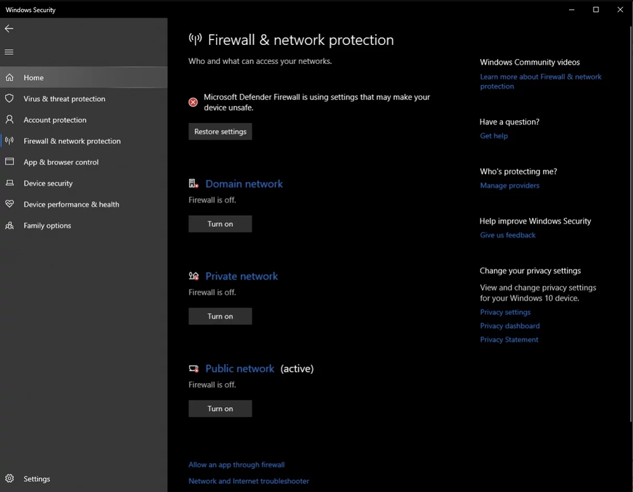Image resolution: width=633 pixels, height=492 pixels.
Task: Turn on Private network firewall
Action: point(220,316)
